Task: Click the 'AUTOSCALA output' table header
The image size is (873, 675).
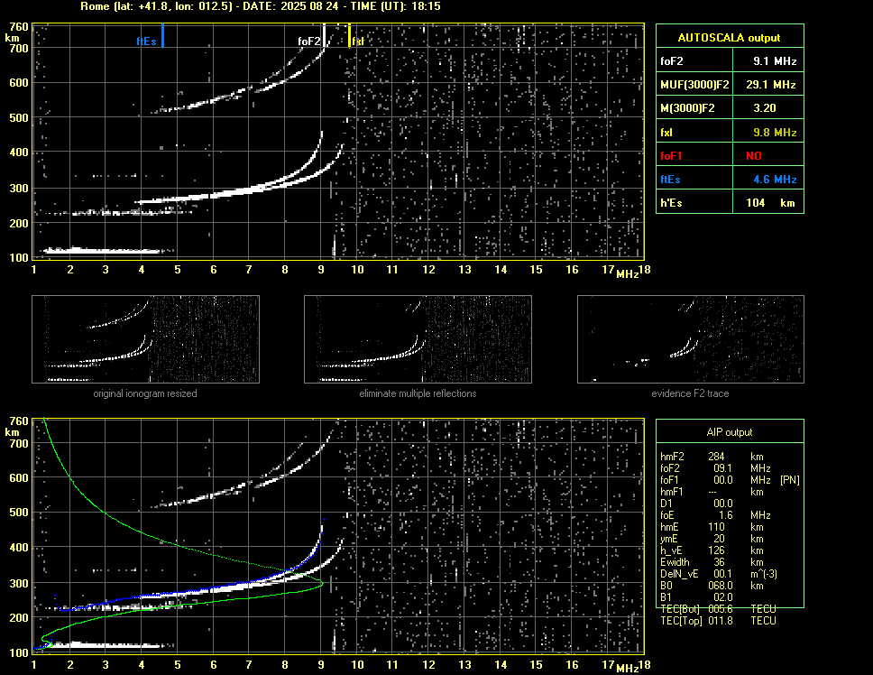Action: [x=730, y=38]
